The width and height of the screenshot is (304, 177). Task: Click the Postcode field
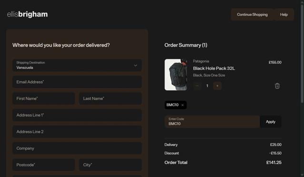44,165
